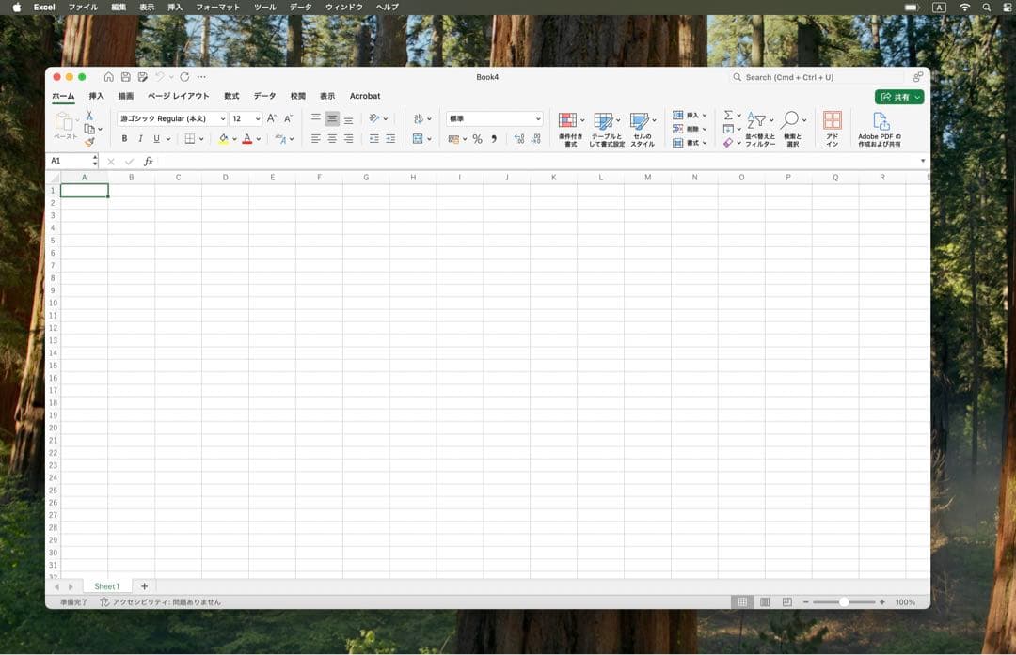Image resolution: width=1016 pixels, height=655 pixels.
Task: Switch to Page Layout view in status bar
Action: coord(764,601)
